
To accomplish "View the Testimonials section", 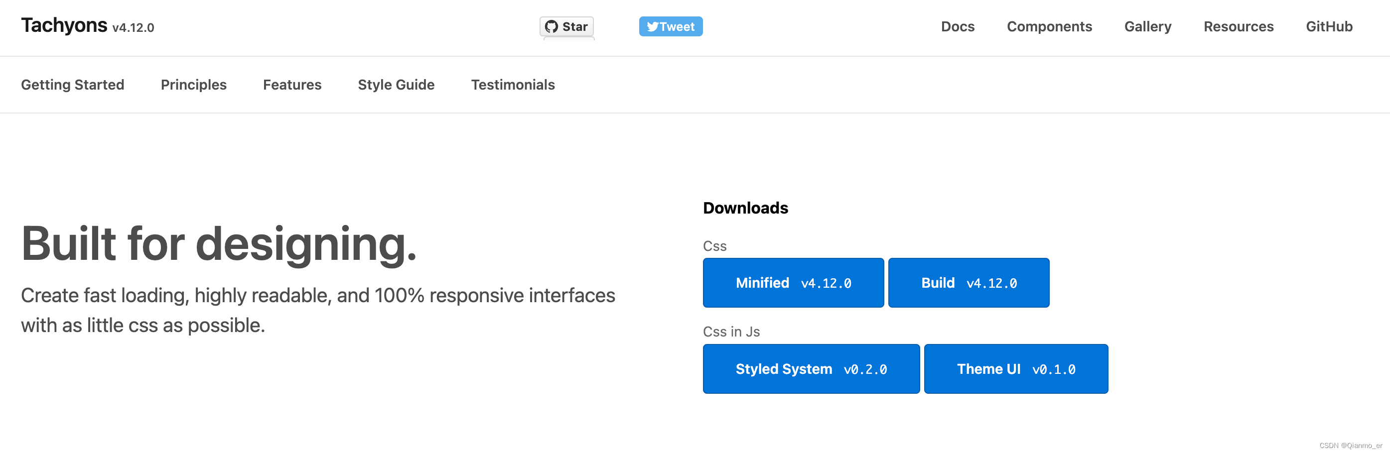I will (513, 85).
